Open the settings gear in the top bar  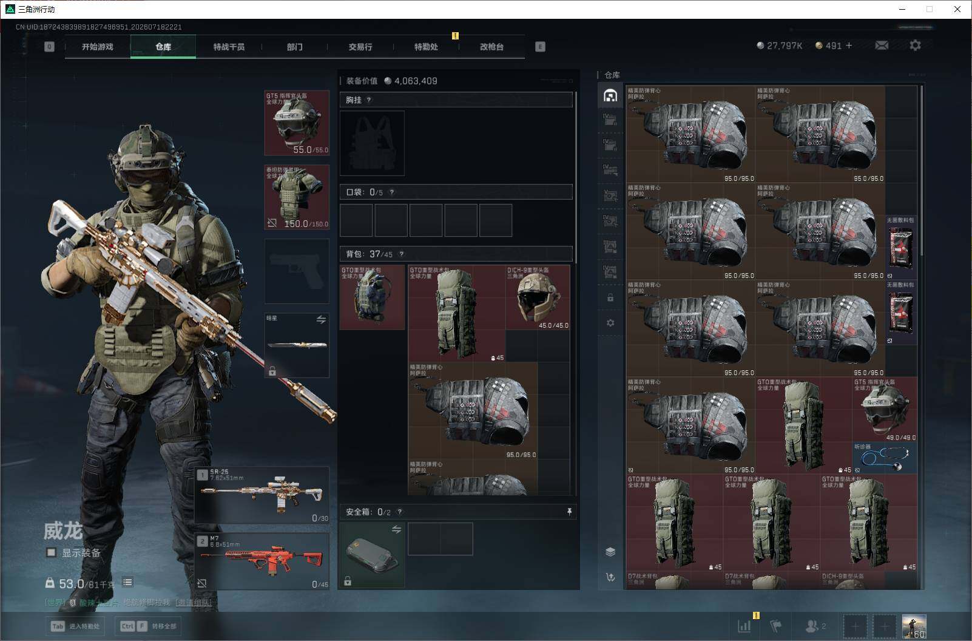[x=915, y=46]
